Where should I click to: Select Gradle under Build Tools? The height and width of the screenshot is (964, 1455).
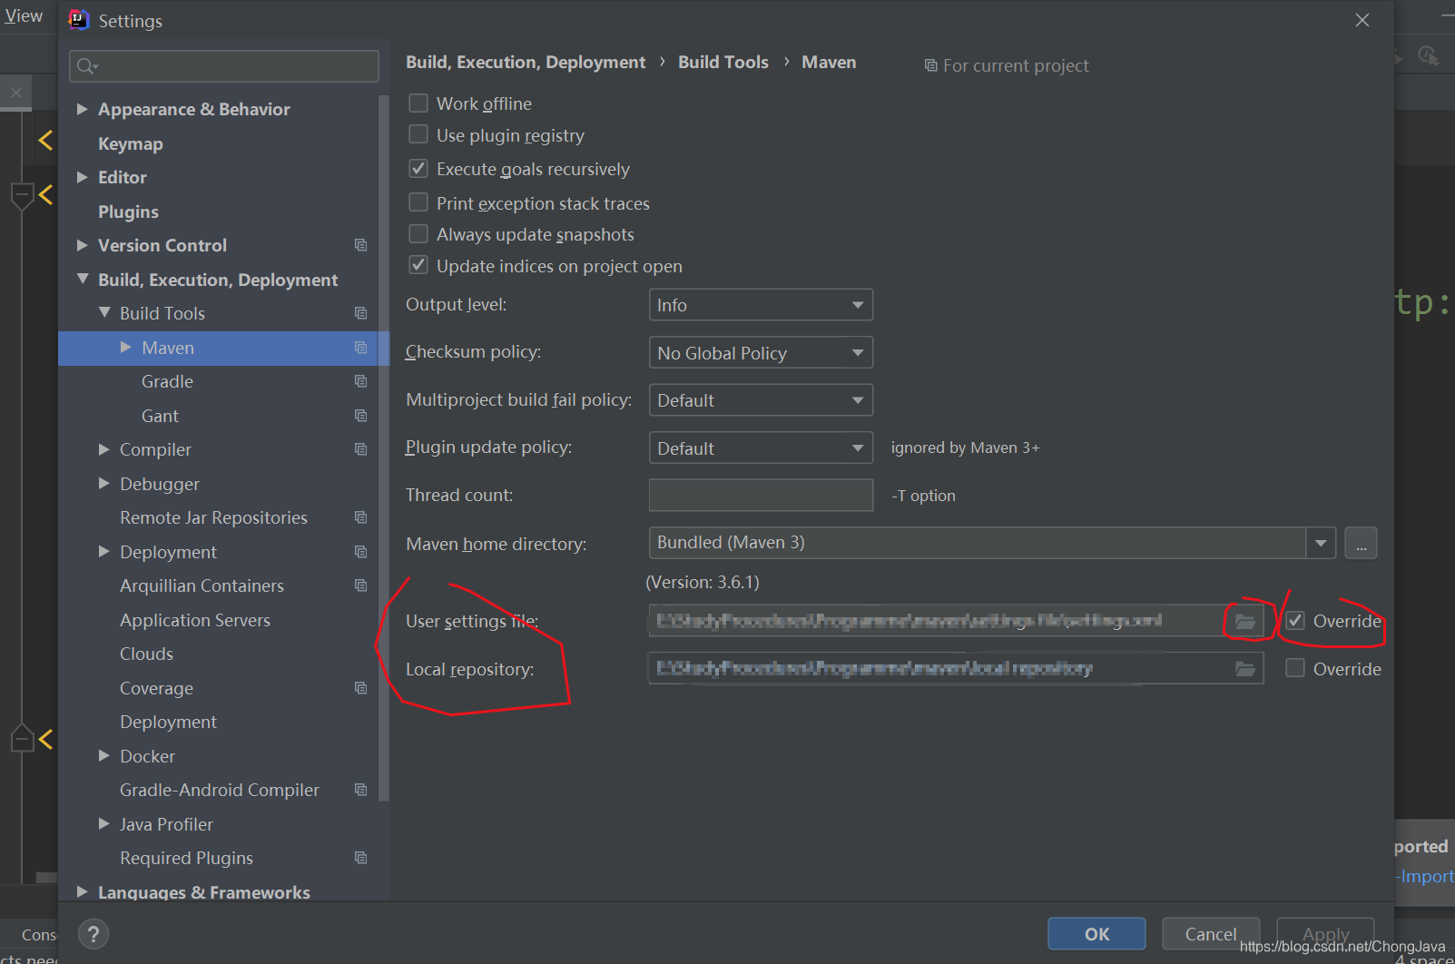tap(167, 381)
